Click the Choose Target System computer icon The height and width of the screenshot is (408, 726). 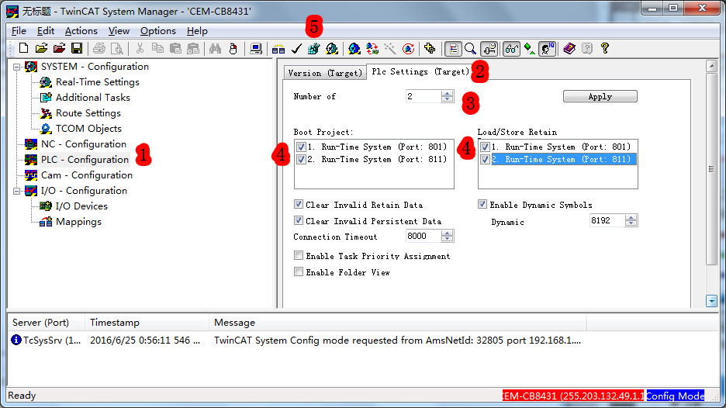tap(256, 48)
